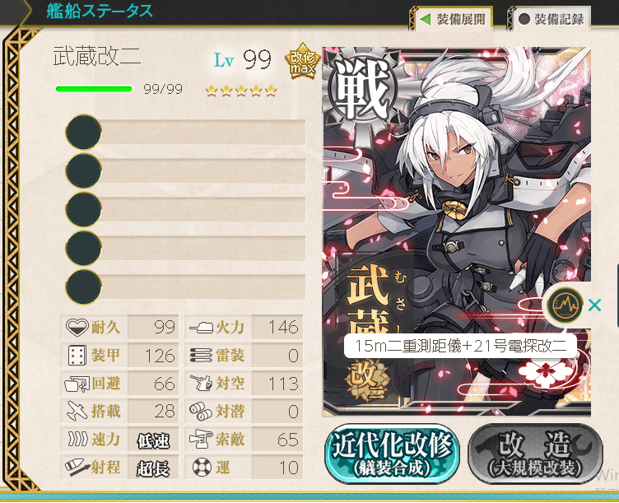Select the third empty equipment slot
The image size is (619, 503).
[185, 209]
